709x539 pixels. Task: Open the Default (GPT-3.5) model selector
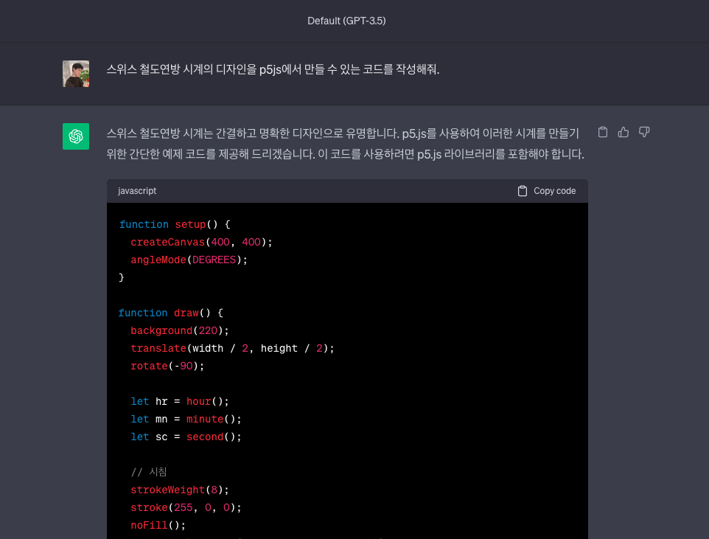click(x=345, y=21)
